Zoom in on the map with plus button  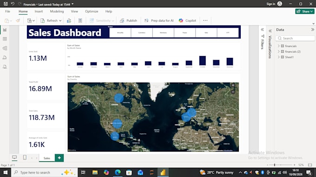[233, 85]
